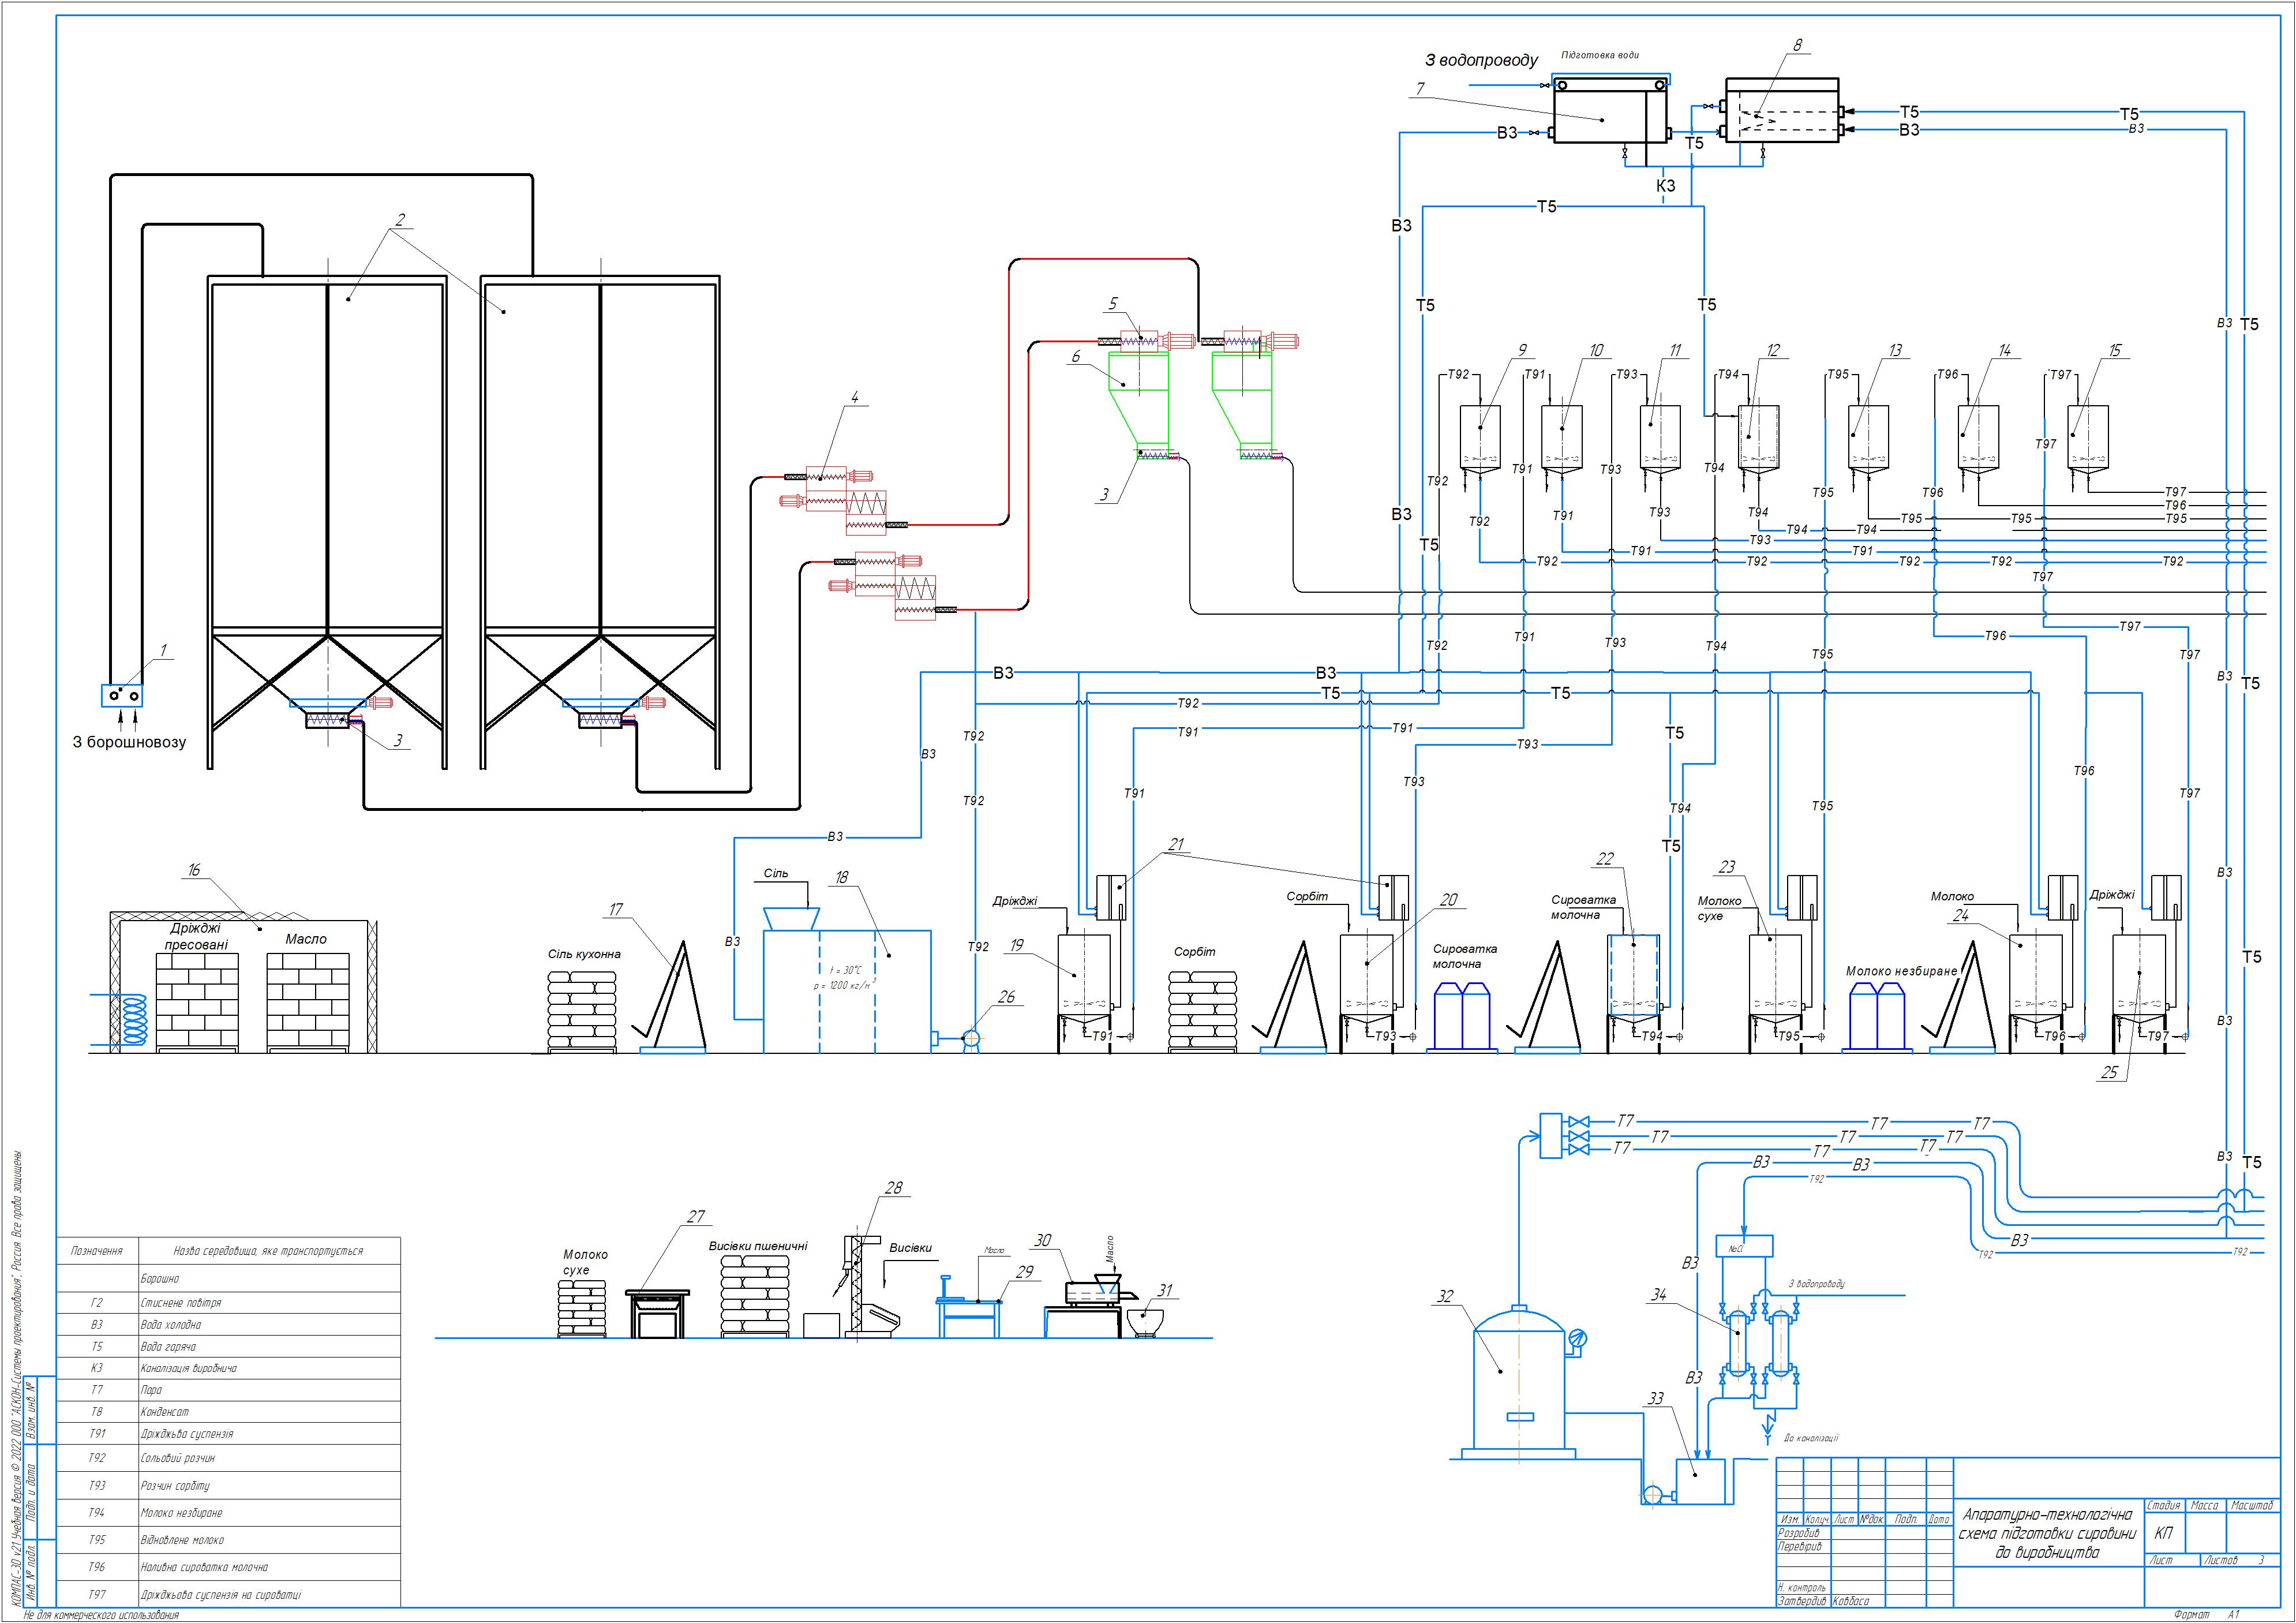This screenshot has width=2296, height=1623.
Task: Click the water heater unit numbered 8
Action: 1782,110
